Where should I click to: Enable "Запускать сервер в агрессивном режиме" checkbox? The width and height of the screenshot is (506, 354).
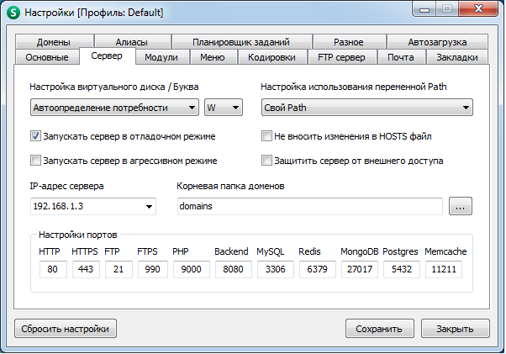pyautogui.click(x=35, y=161)
